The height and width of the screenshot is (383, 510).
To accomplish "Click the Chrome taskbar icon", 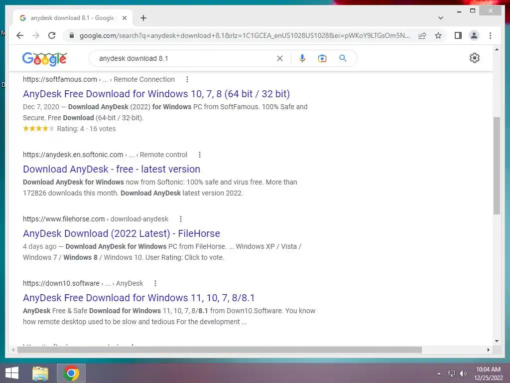I will coord(71,373).
